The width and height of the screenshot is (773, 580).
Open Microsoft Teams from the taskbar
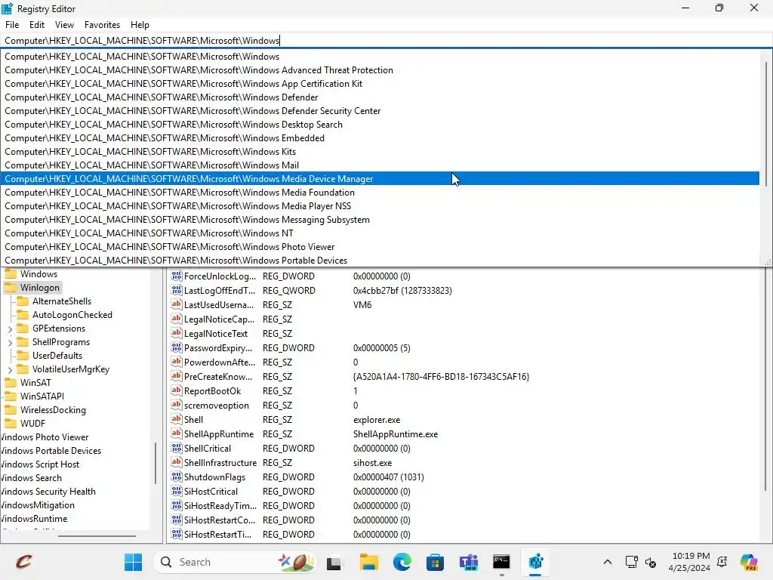(x=468, y=562)
